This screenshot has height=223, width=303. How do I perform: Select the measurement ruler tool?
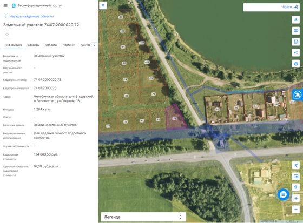point(295,30)
